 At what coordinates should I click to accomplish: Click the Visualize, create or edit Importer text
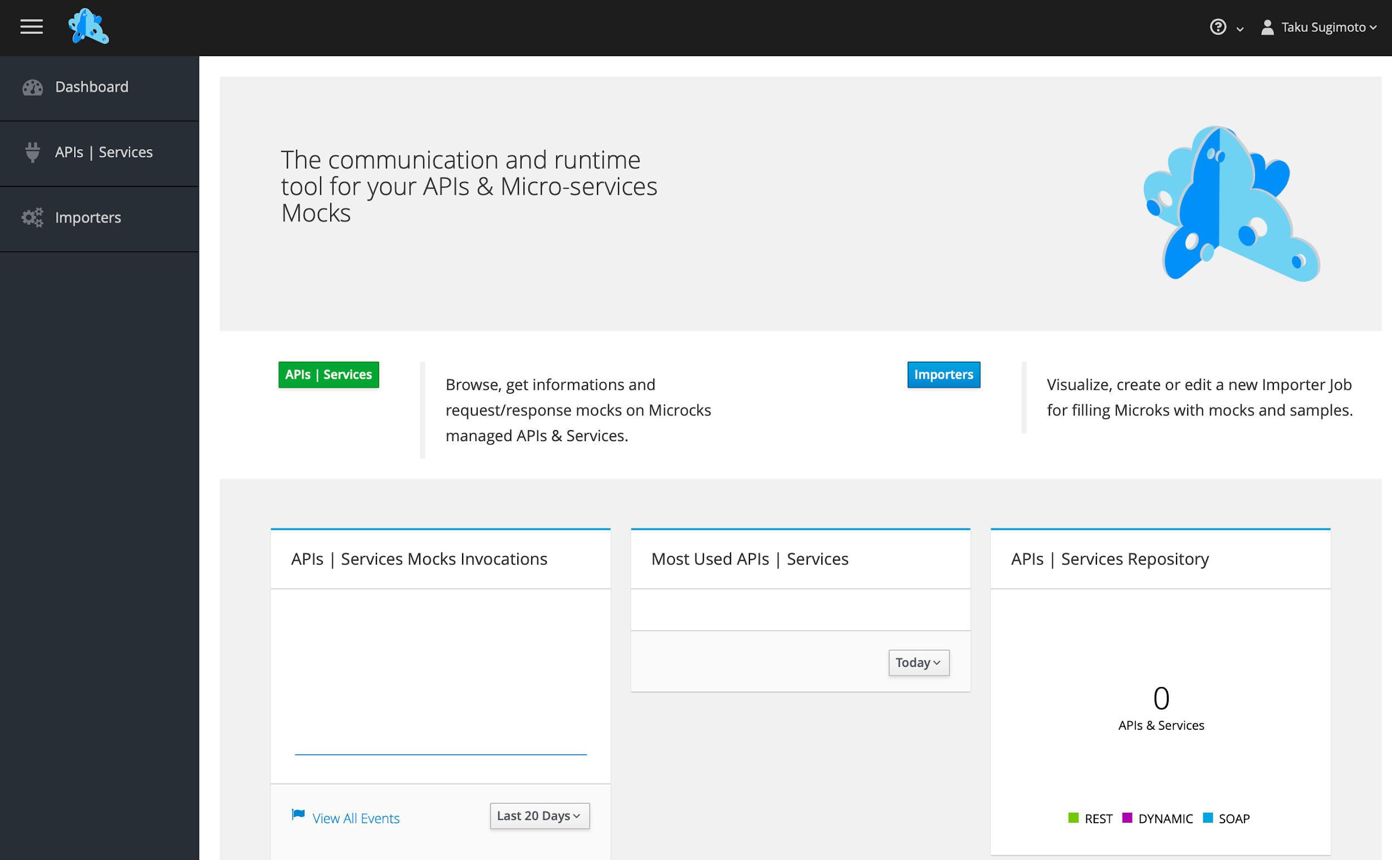1200,398
